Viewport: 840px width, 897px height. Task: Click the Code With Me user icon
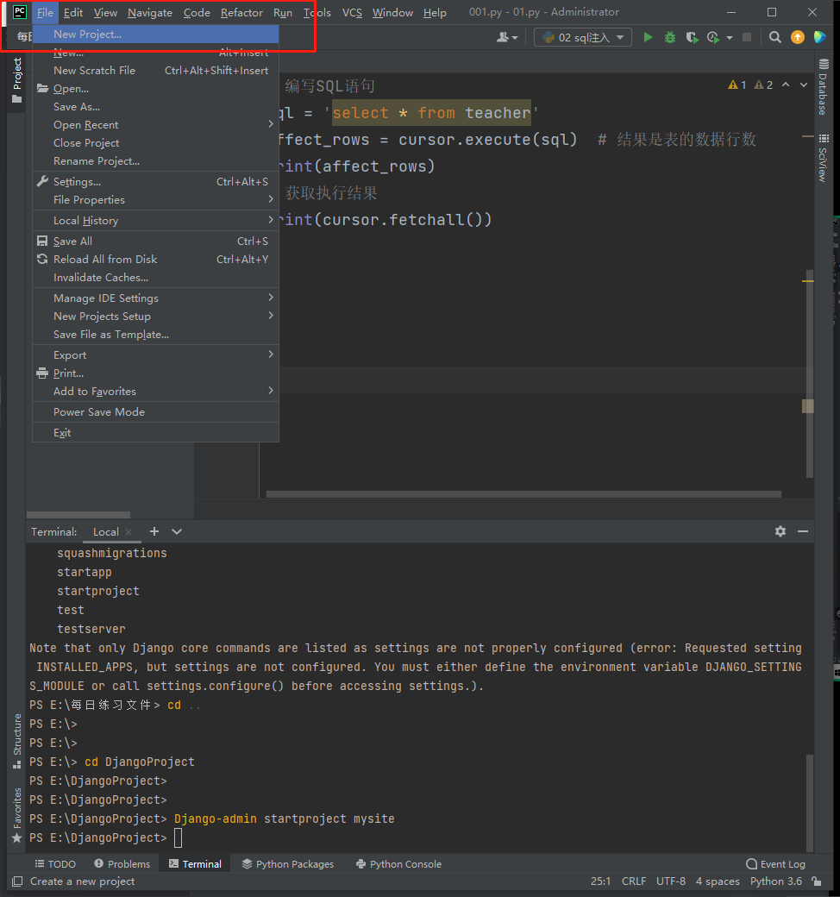click(x=507, y=38)
